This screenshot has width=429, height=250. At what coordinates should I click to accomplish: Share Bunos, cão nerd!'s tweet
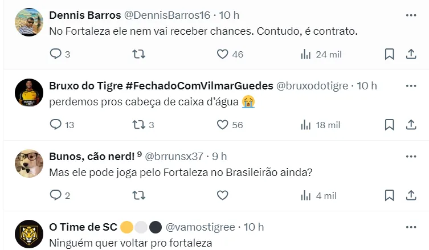click(x=411, y=195)
